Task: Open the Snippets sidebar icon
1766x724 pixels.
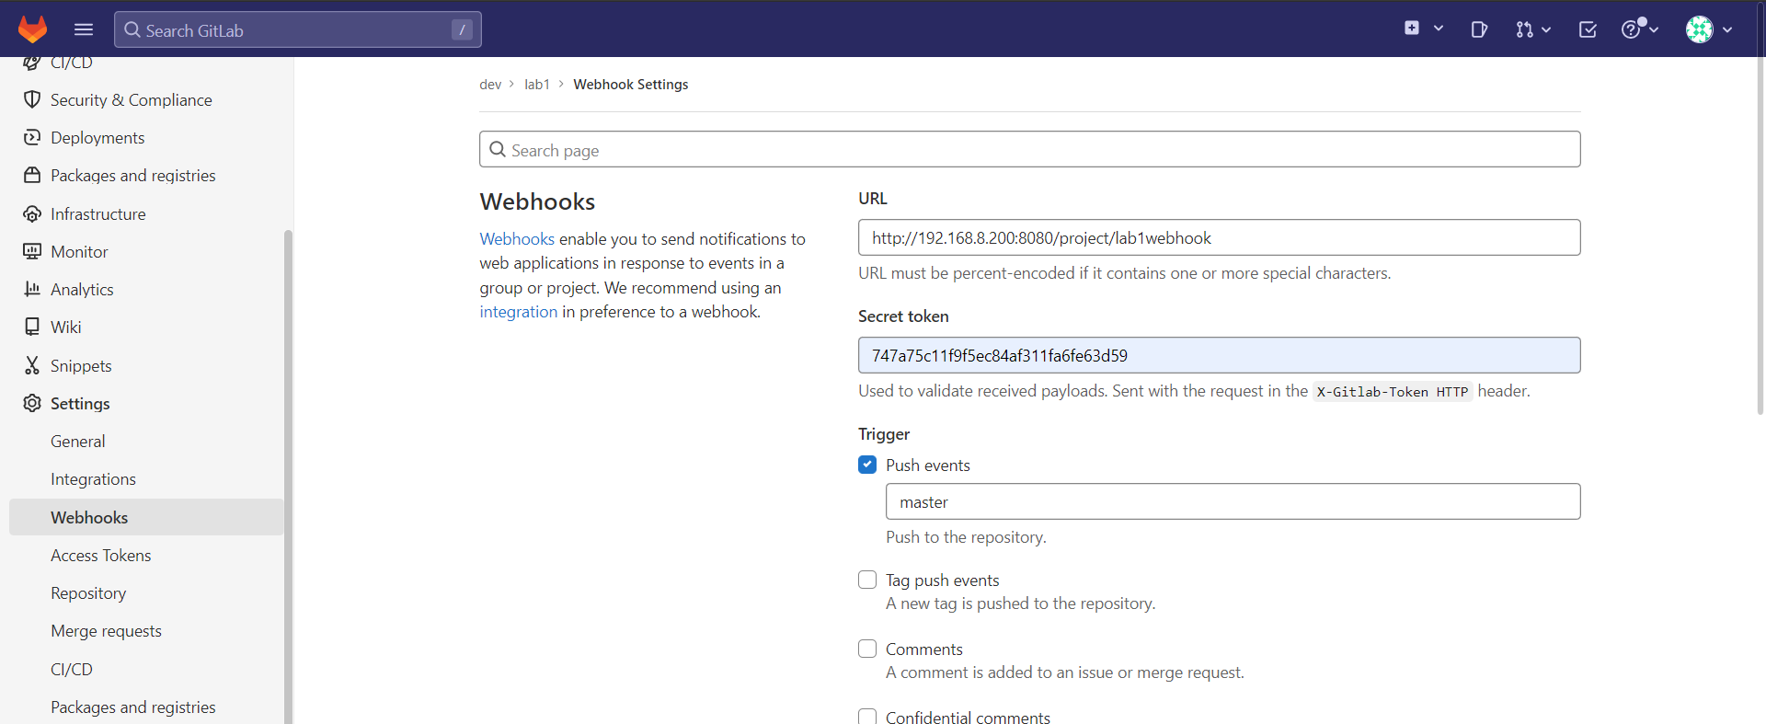Action: [32, 366]
